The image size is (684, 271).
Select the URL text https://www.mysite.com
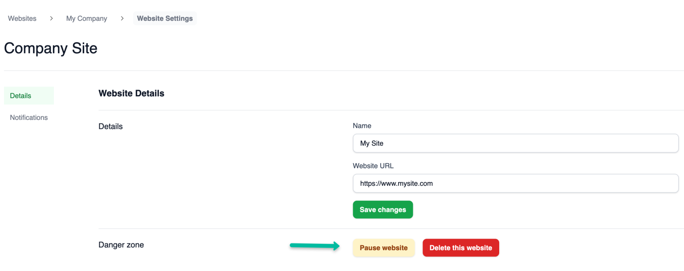click(396, 183)
